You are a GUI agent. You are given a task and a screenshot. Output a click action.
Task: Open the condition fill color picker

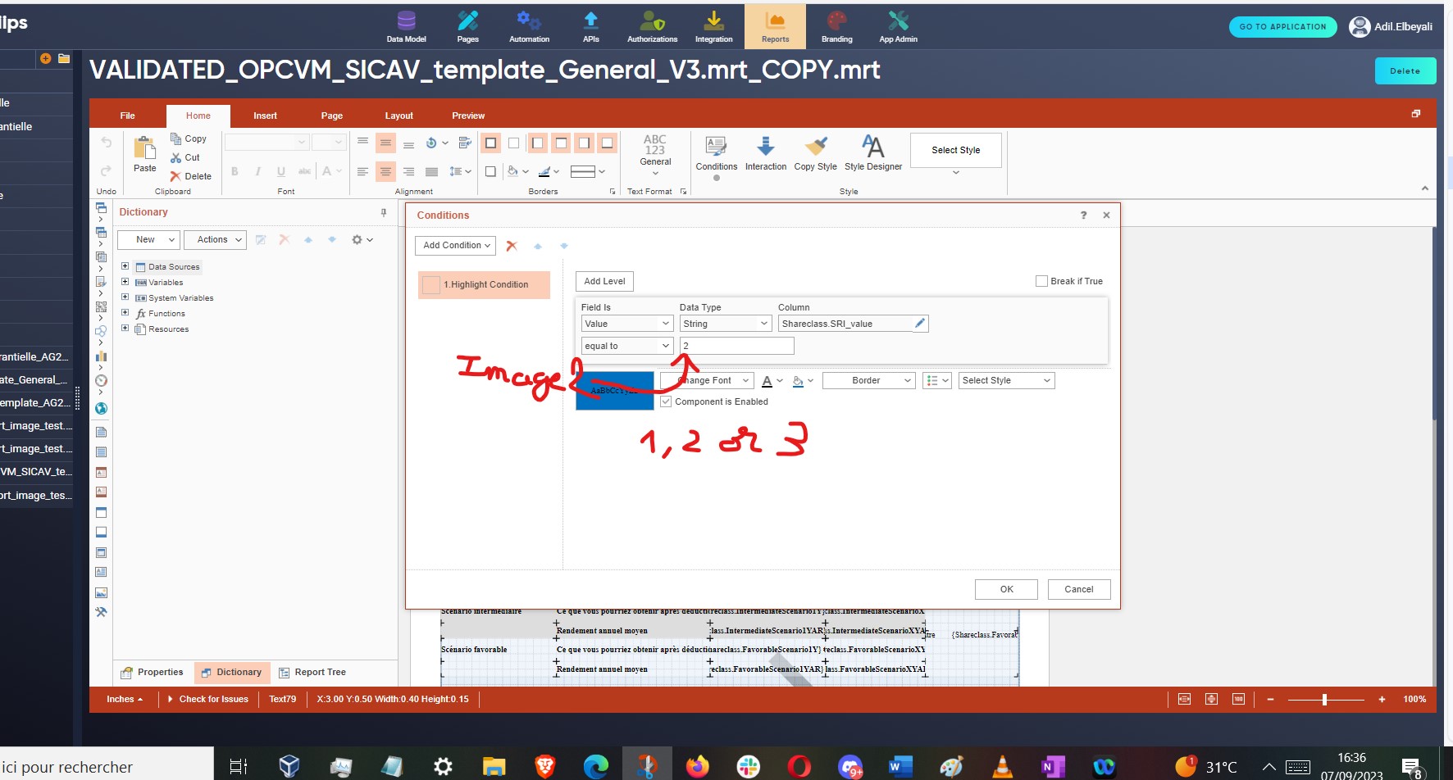coord(803,381)
